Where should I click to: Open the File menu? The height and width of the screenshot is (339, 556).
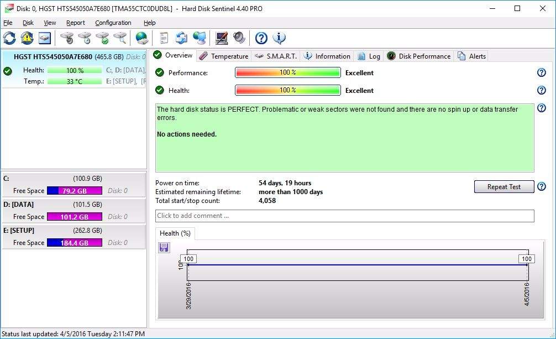8,23
